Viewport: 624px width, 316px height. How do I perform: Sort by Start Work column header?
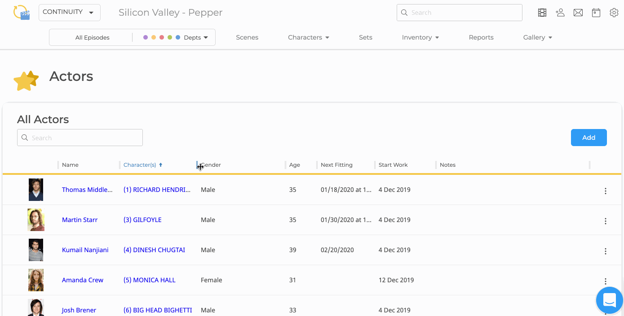393,165
